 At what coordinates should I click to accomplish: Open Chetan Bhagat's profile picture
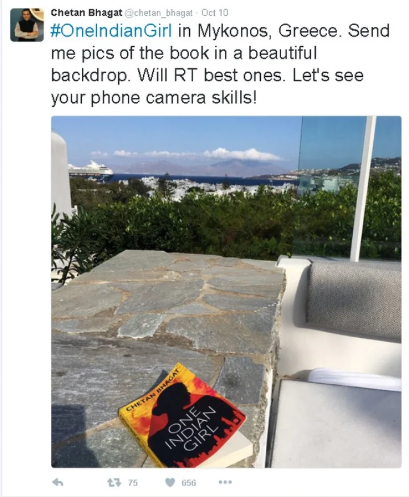27,25
